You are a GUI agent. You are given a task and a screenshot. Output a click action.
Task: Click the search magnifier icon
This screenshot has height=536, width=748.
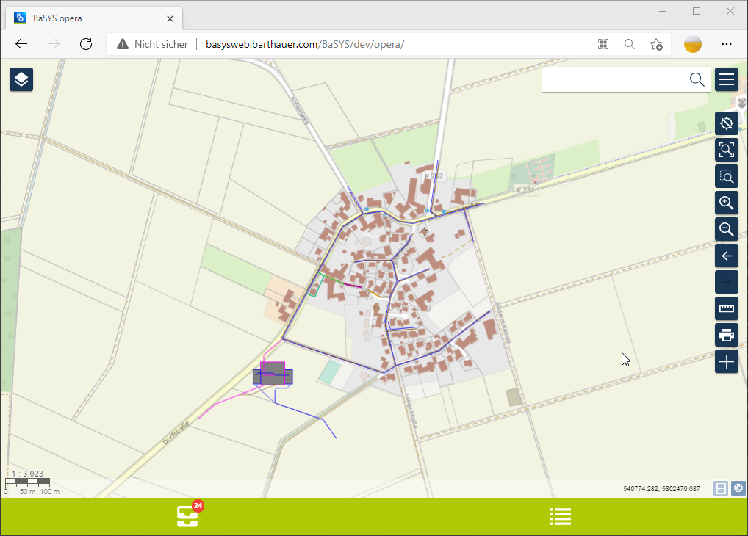pyautogui.click(x=697, y=79)
